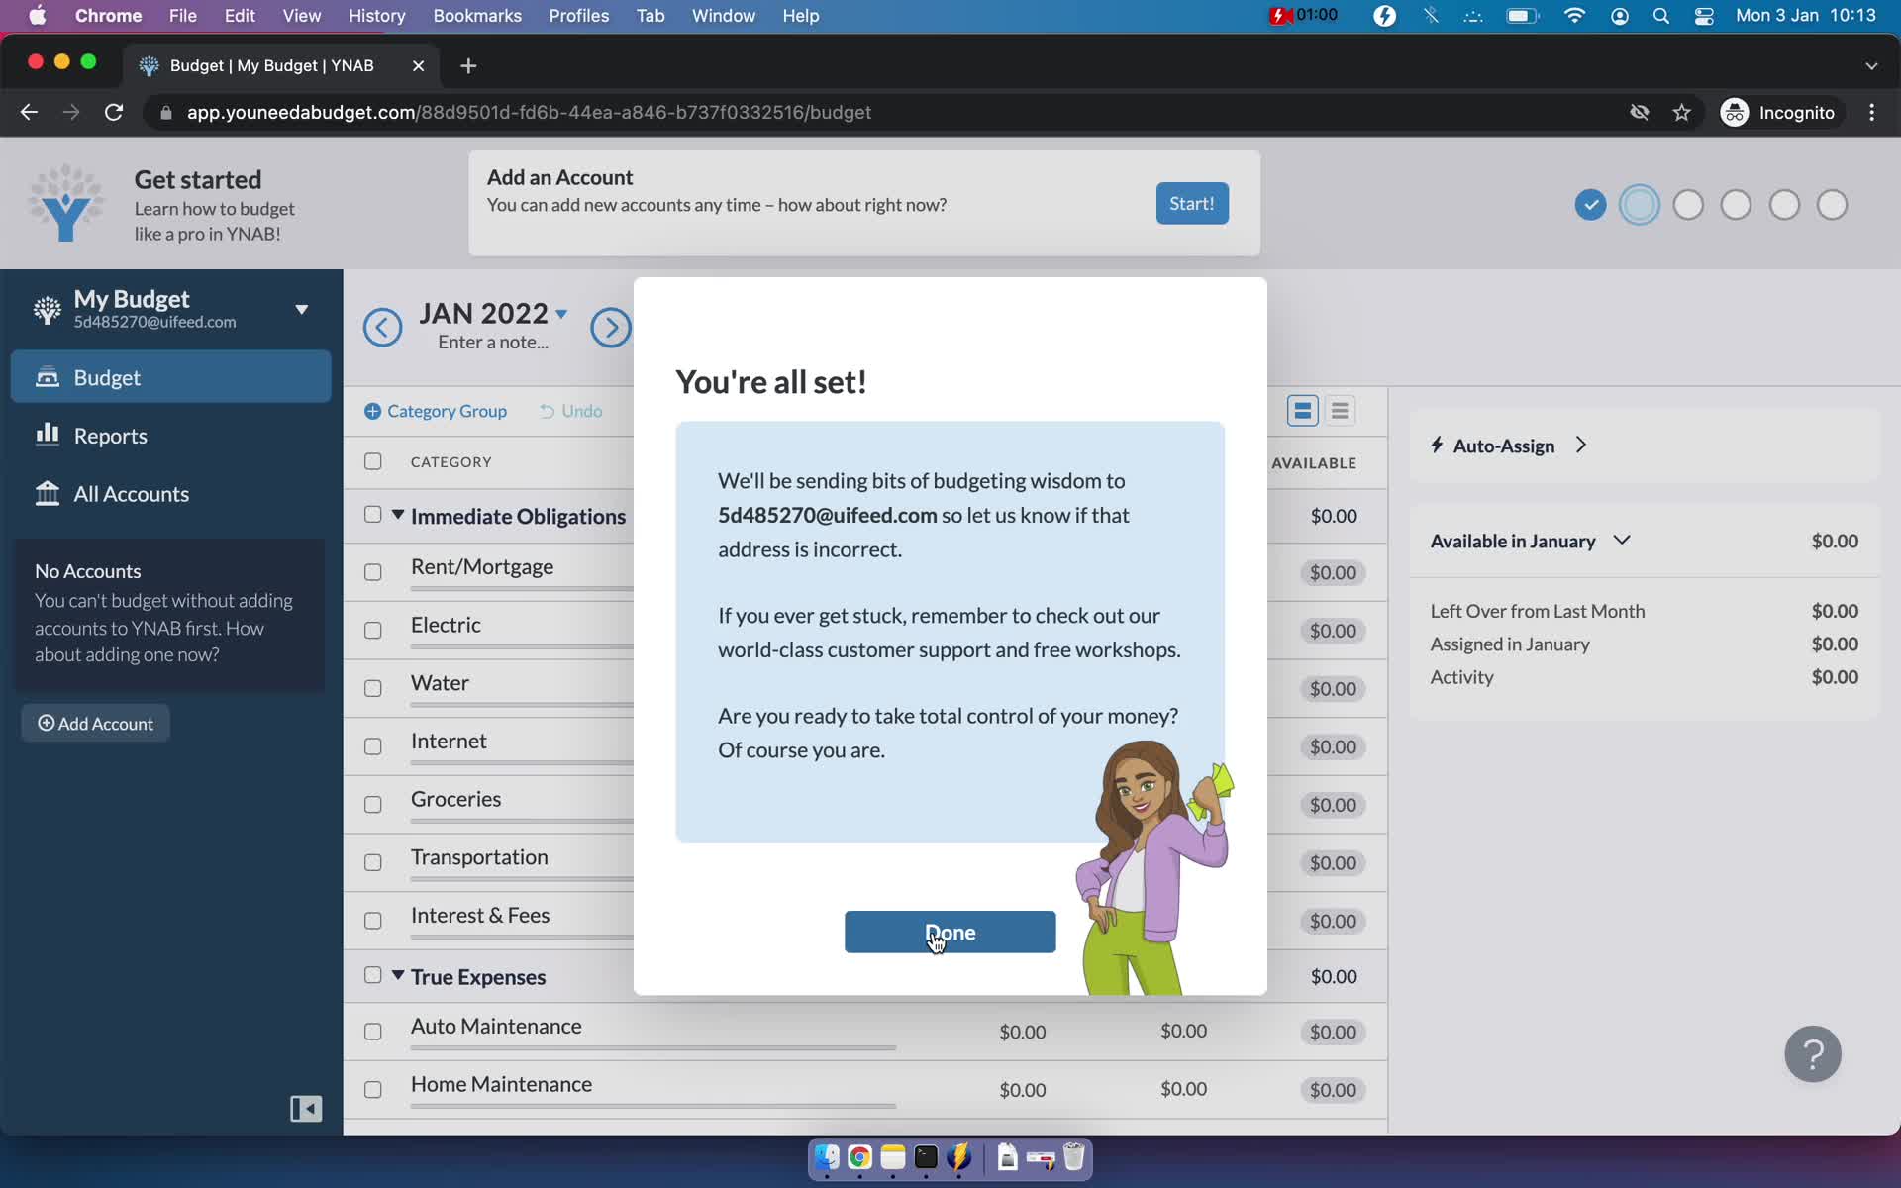
Task: Select the Budget navigation icon
Action: [48, 376]
